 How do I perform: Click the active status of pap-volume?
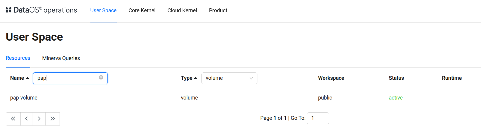point(395,98)
